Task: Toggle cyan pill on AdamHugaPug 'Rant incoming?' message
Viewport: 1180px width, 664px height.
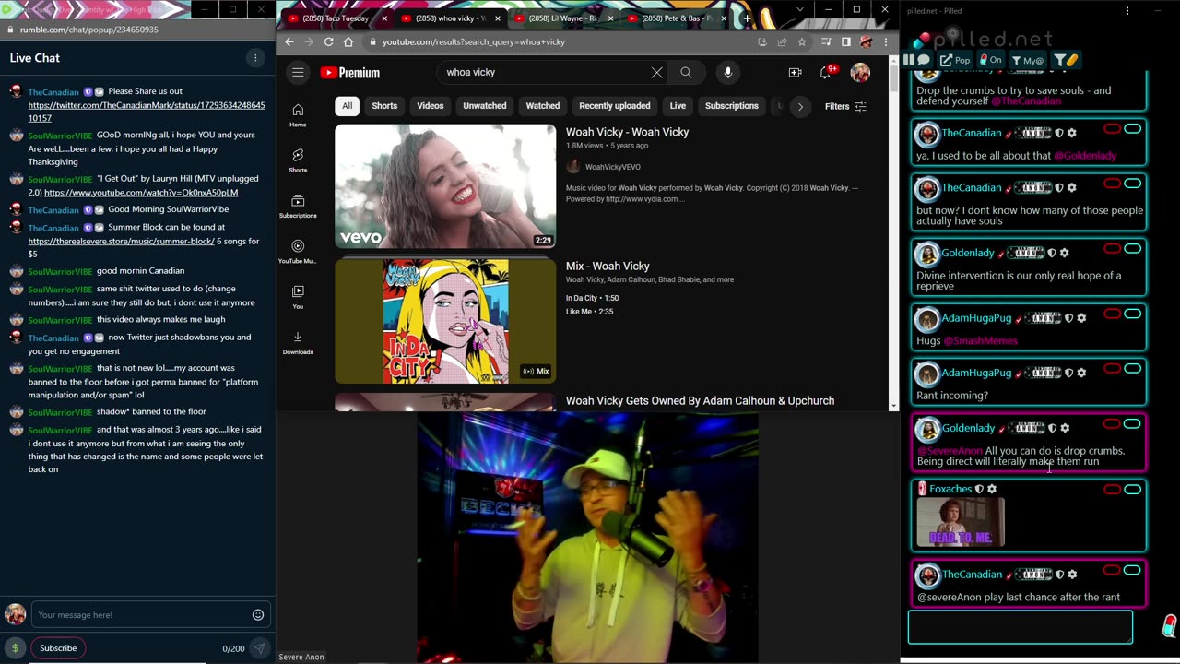Action: [1132, 369]
